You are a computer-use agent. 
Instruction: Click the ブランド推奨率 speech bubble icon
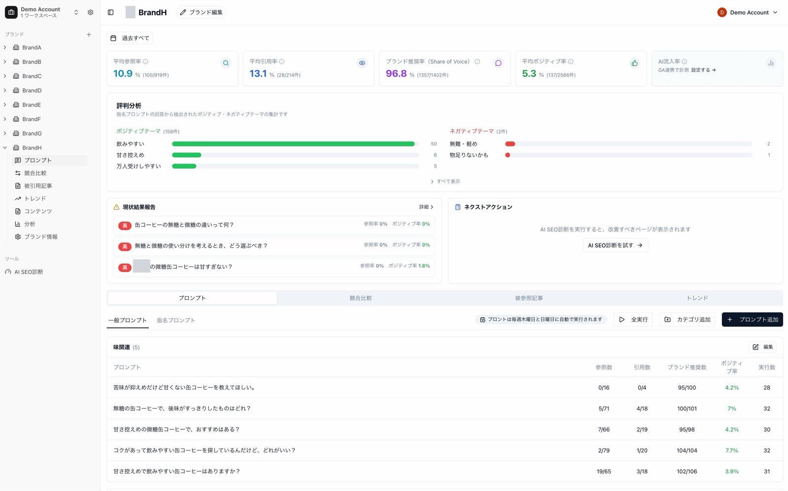tap(498, 63)
